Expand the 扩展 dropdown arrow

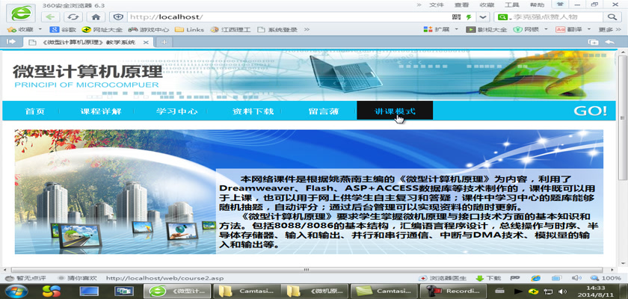pos(457,30)
